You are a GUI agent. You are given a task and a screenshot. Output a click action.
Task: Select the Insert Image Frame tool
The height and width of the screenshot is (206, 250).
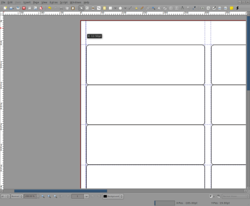coord(93,8)
